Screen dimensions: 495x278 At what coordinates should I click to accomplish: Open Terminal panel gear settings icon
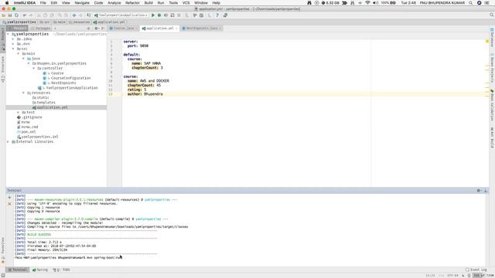479,191
